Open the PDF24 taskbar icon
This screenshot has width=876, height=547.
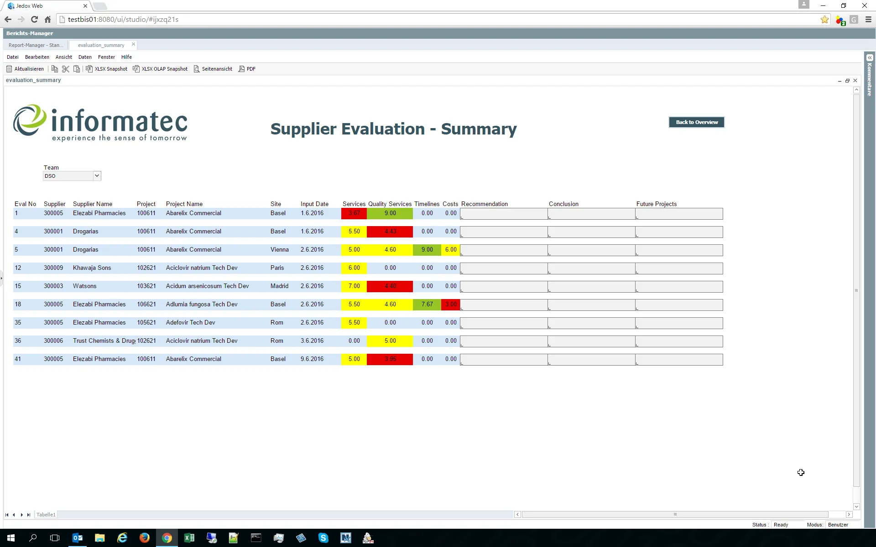click(368, 538)
